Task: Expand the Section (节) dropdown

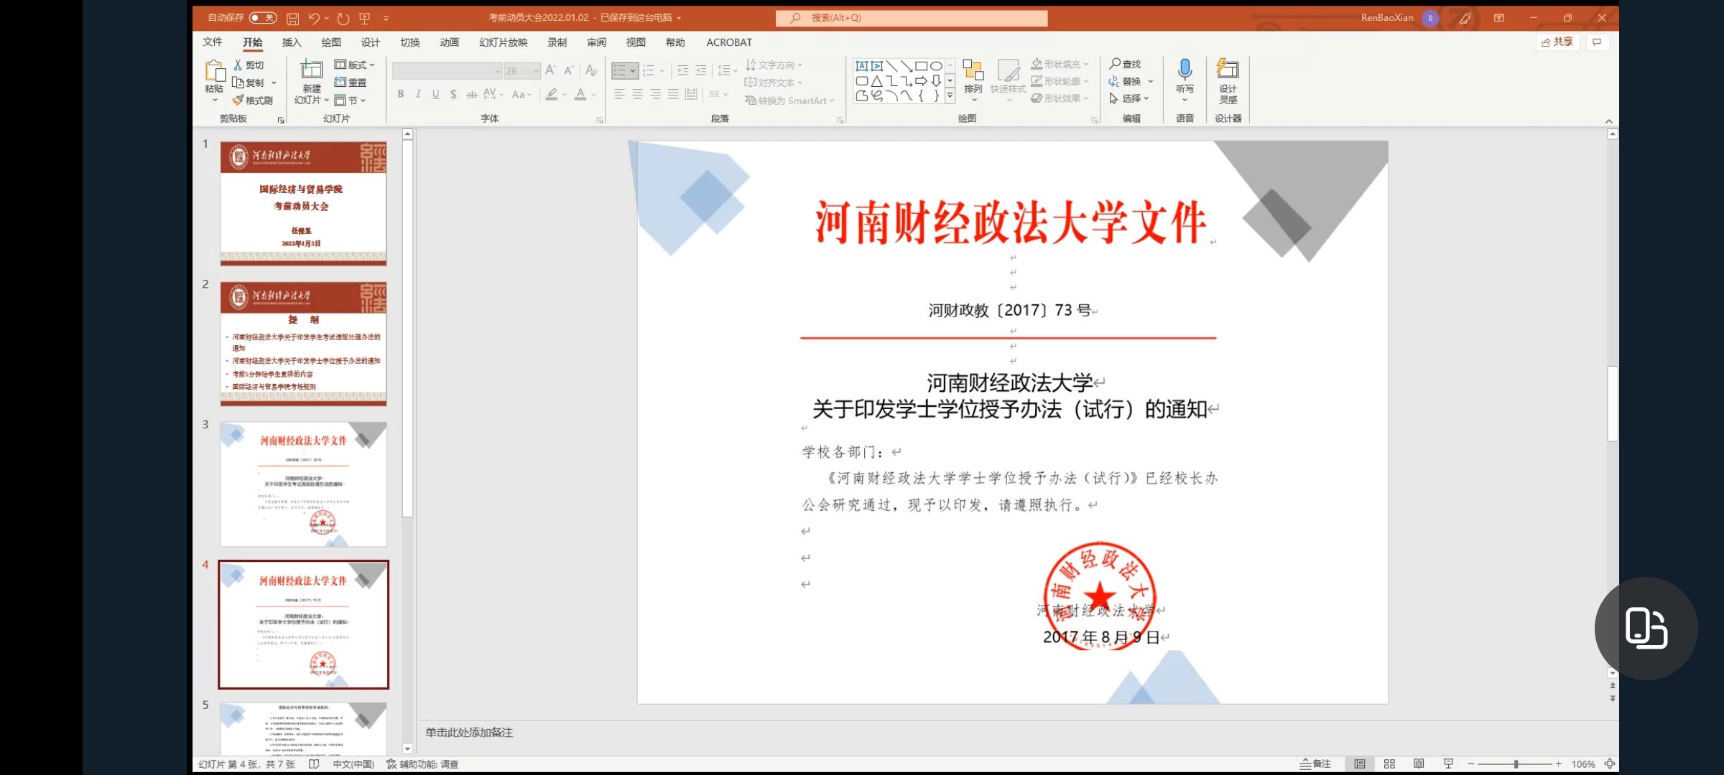Action: pyautogui.click(x=351, y=100)
